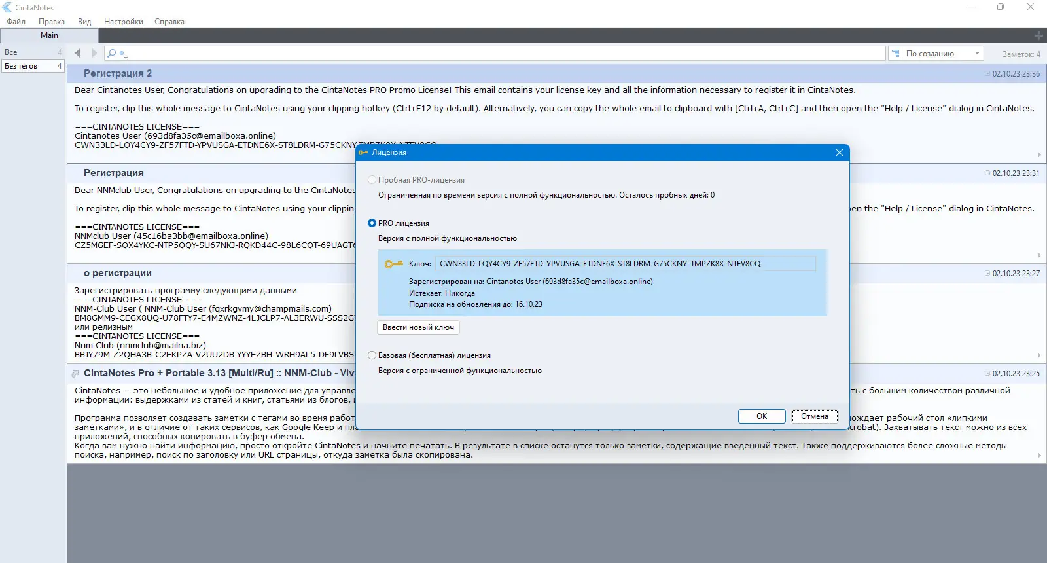The width and height of the screenshot is (1047, 563).
Task: Click Версия с полной функциональностью description
Action: point(448,238)
